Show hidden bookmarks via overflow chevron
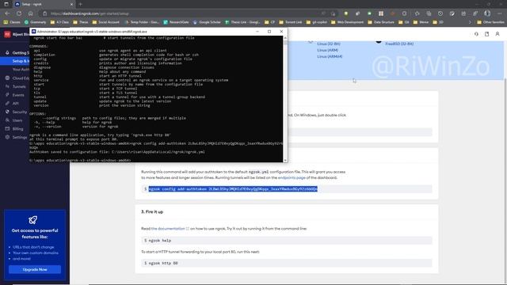 tap(470, 22)
